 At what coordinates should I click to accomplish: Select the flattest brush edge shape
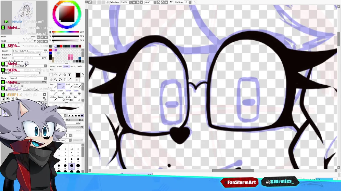[x=82, y=116]
